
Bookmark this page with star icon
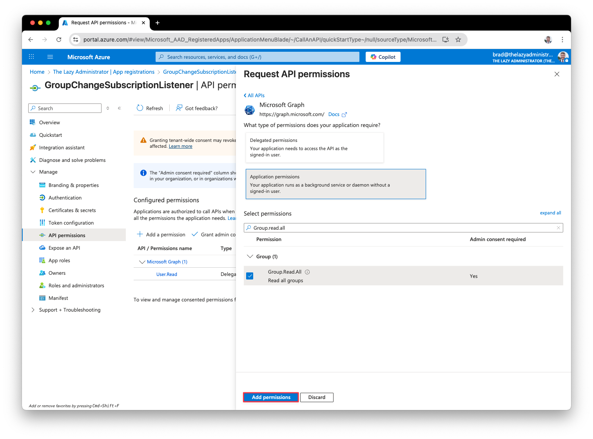click(x=458, y=40)
